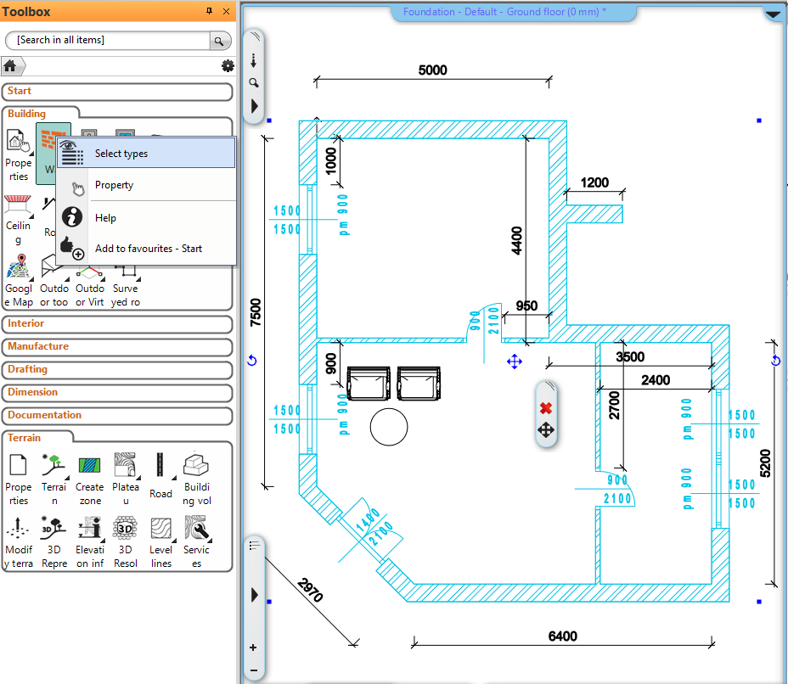
Task: Pin the Toolbox panel
Action: click(x=210, y=12)
